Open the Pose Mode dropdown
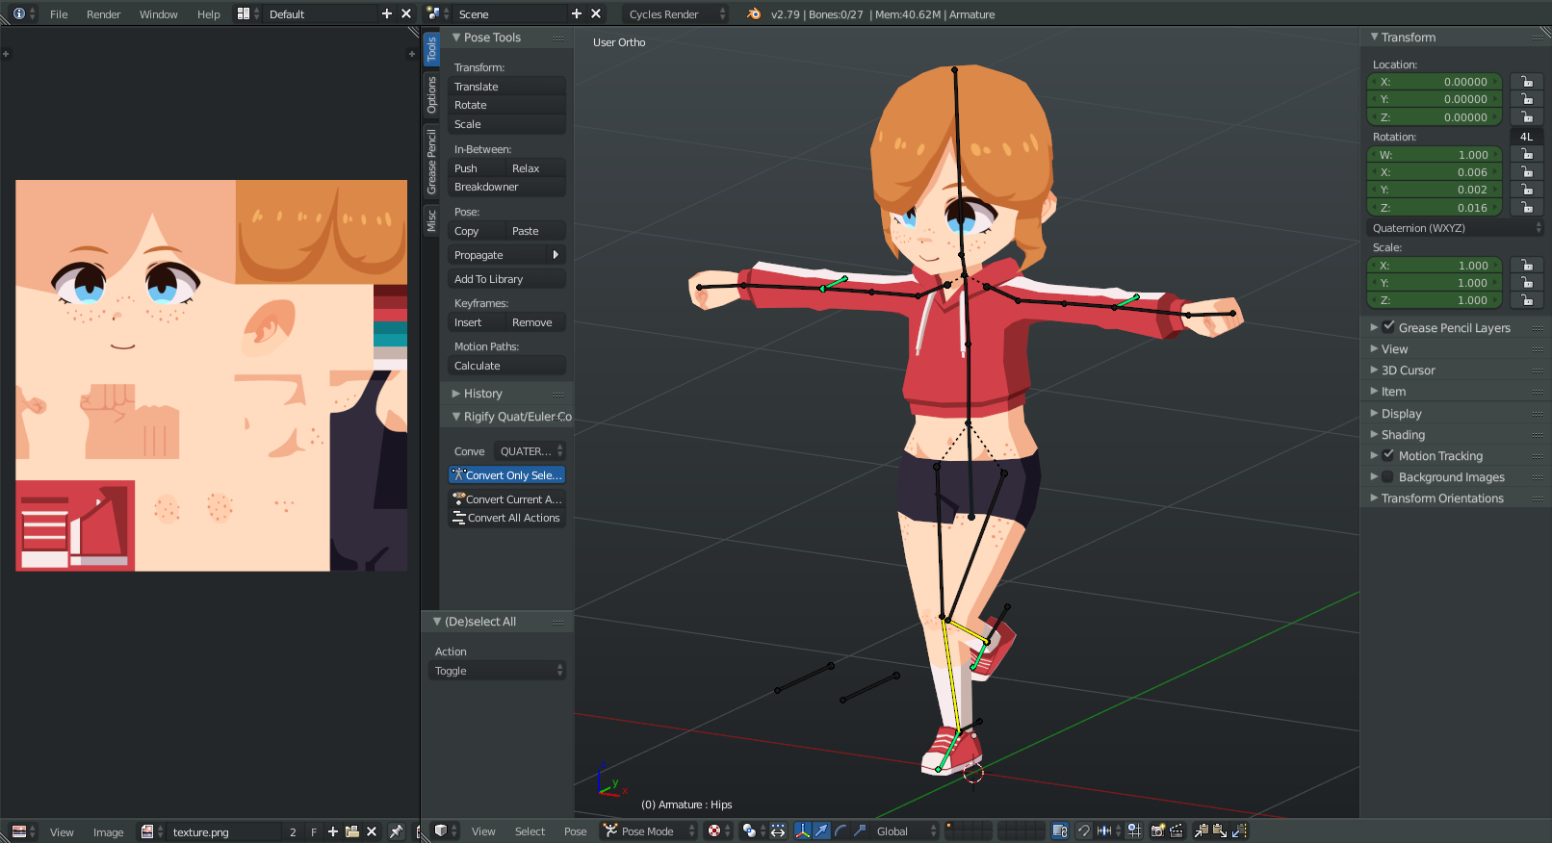Viewport: 1552px width, 843px height. coord(648,830)
